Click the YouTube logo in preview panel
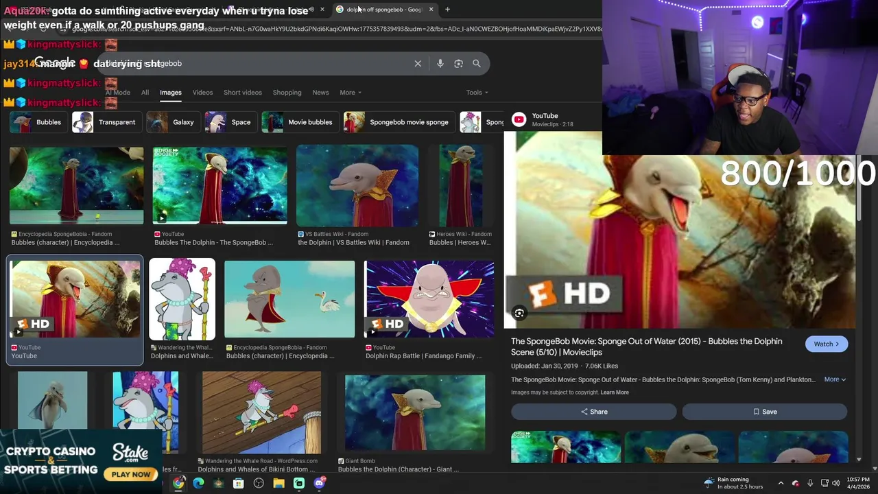878x494 pixels. pos(519,119)
